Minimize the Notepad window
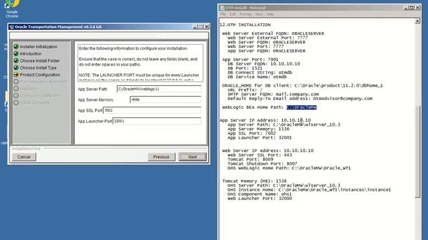The image size is (428, 240). click(x=406, y=8)
